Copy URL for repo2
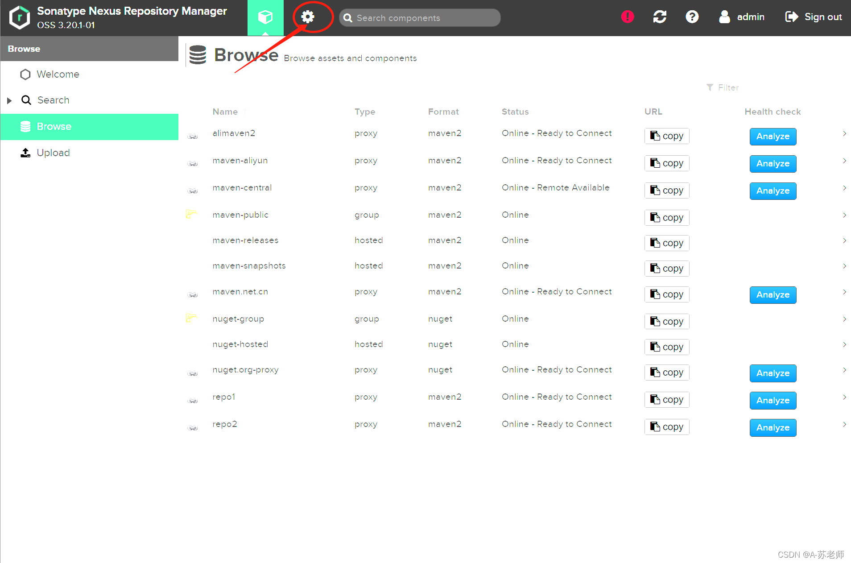Image resolution: width=851 pixels, height=563 pixels. [667, 427]
